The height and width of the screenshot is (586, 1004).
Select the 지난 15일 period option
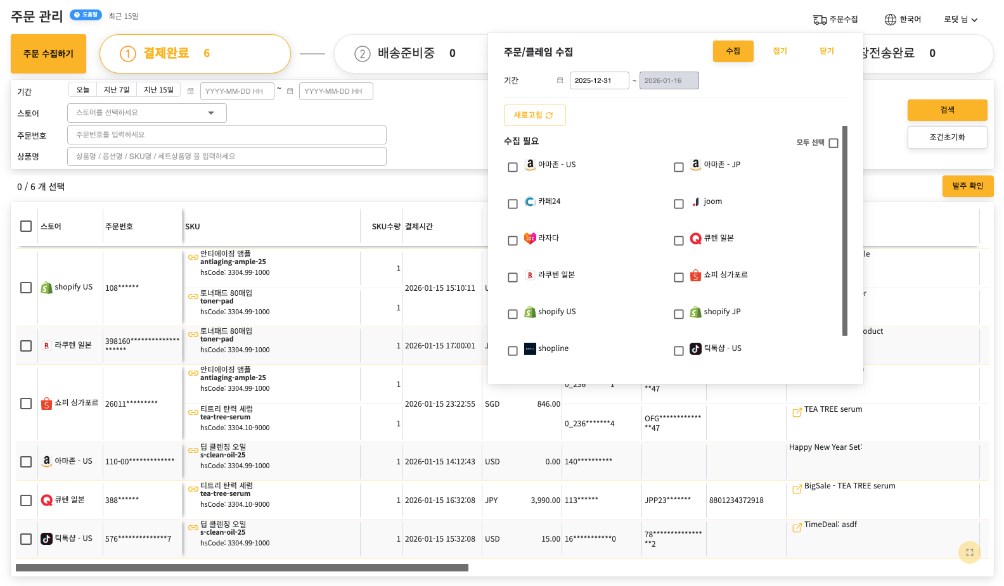pyautogui.click(x=158, y=90)
